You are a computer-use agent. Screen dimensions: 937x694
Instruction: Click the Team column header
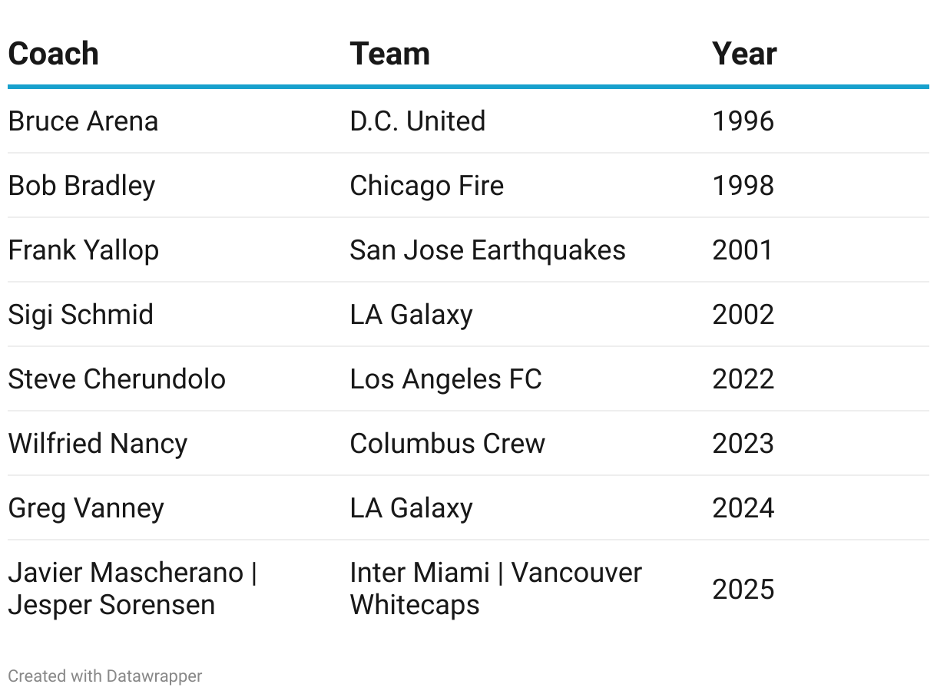pyautogui.click(x=389, y=54)
